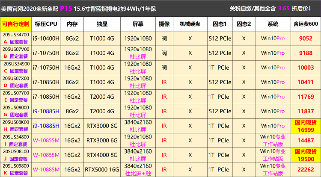Click the RTX3000 6G cell in row H

[x=102, y=126]
